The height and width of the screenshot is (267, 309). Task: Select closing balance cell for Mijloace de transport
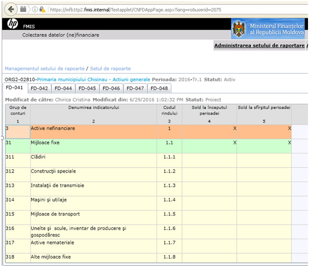[264, 217]
